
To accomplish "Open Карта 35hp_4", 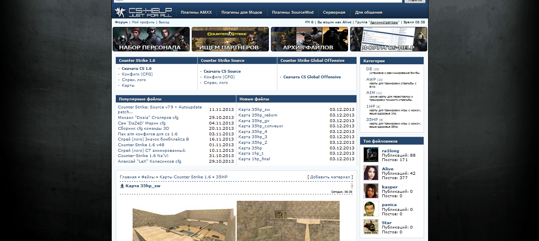I will click(x=253, y=132).
